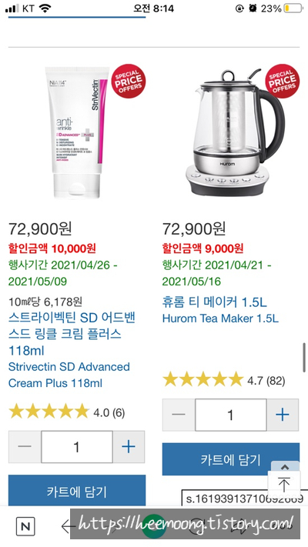The width and height of the screenshot is (308, 547).
Task: Tap the Naver N home icon
Action: pos(25,526)
